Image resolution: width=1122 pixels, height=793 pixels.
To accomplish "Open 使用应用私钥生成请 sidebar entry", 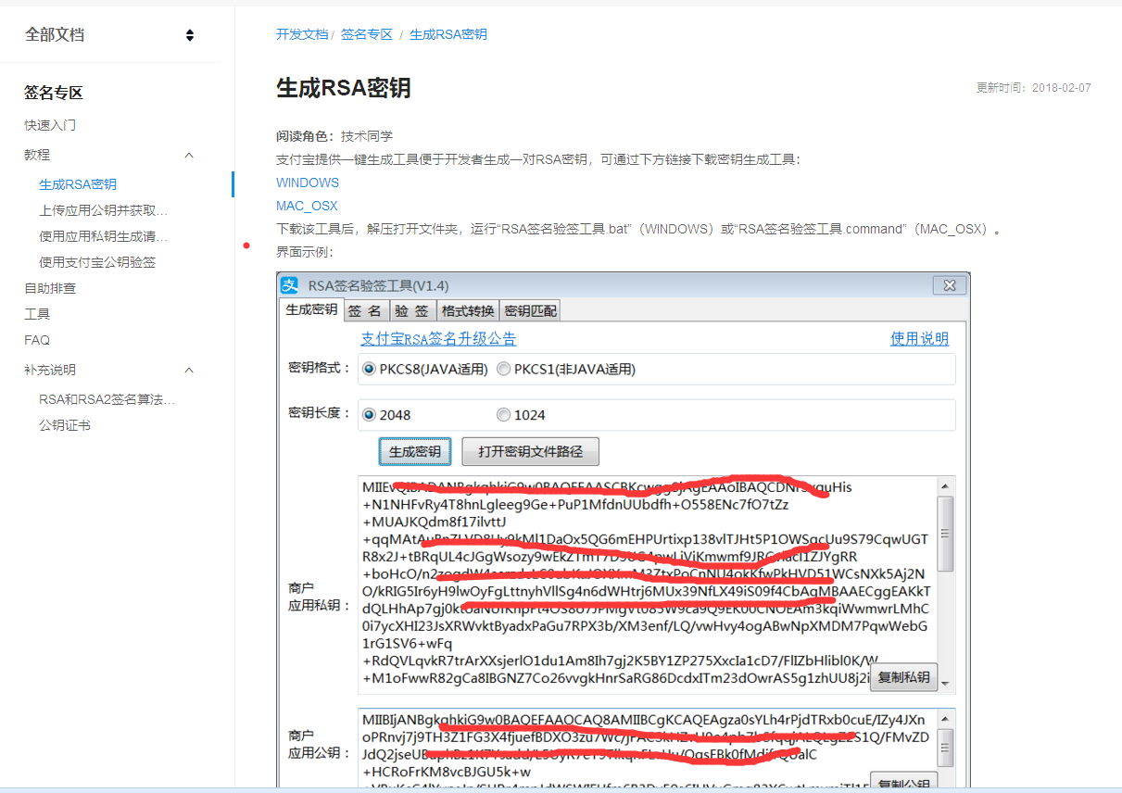I will [104, 236].
